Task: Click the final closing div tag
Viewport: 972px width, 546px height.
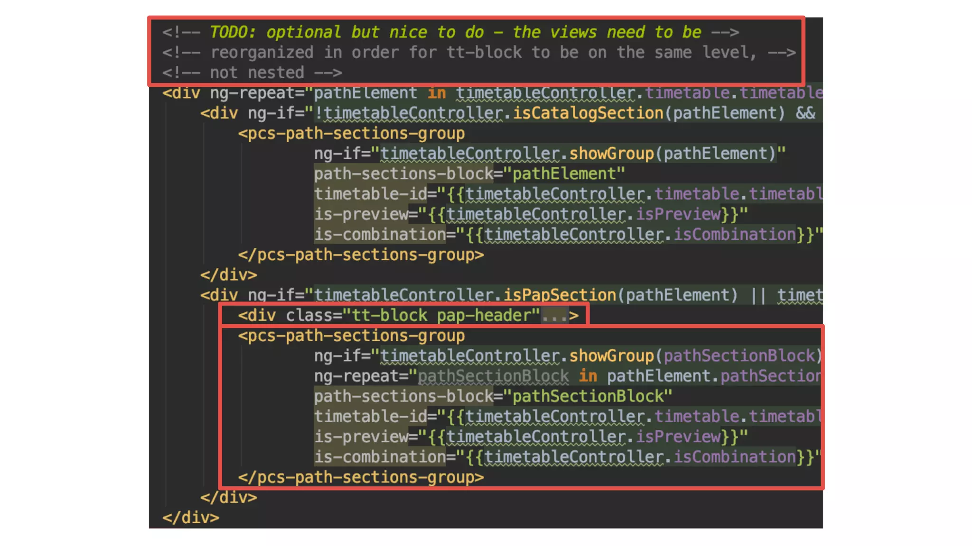Action: (191, 518)
